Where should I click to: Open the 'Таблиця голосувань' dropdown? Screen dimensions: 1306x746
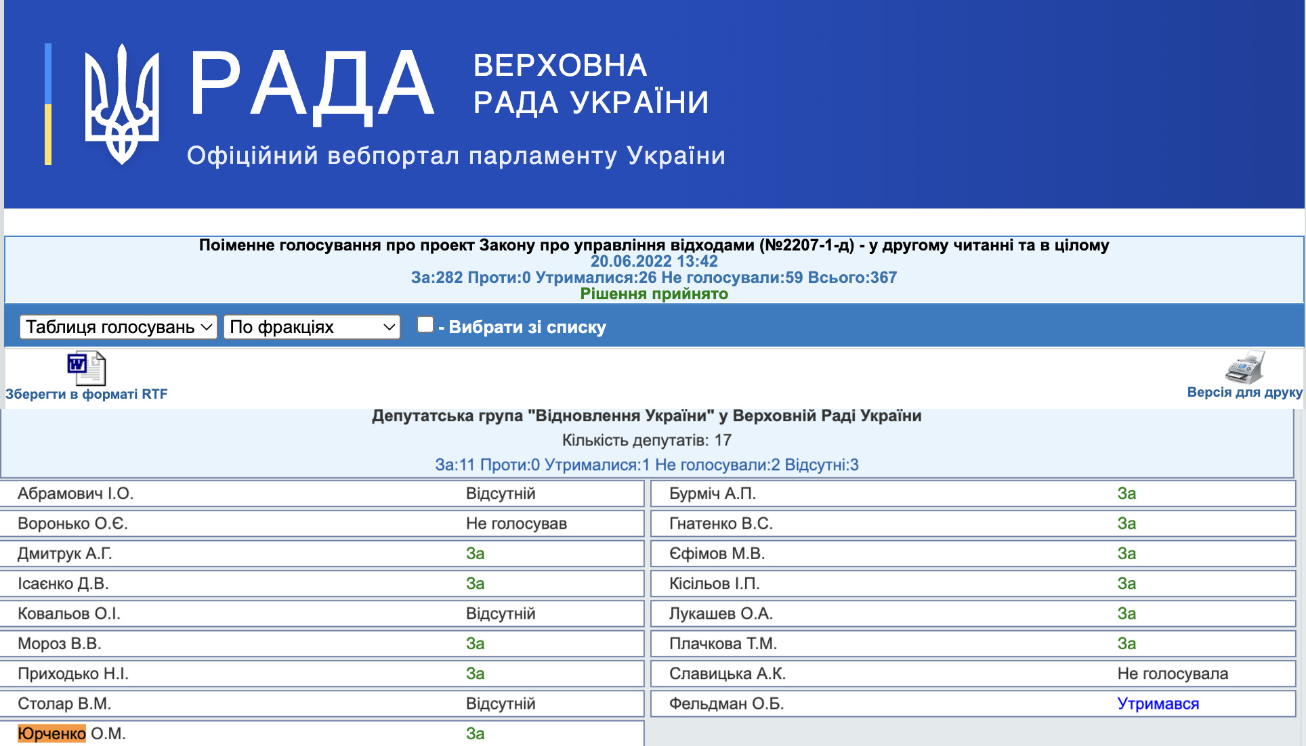[119, 327]
